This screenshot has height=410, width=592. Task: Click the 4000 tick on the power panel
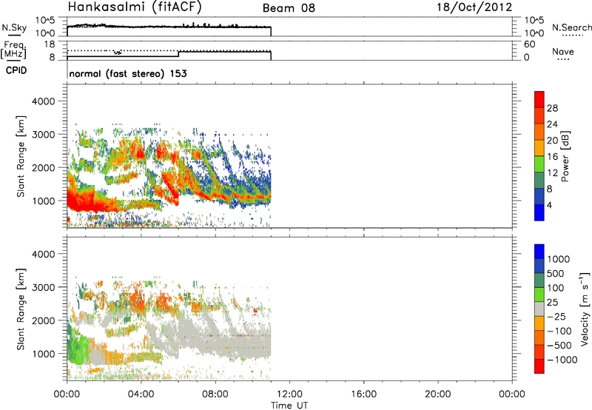(x=44, y=101)
